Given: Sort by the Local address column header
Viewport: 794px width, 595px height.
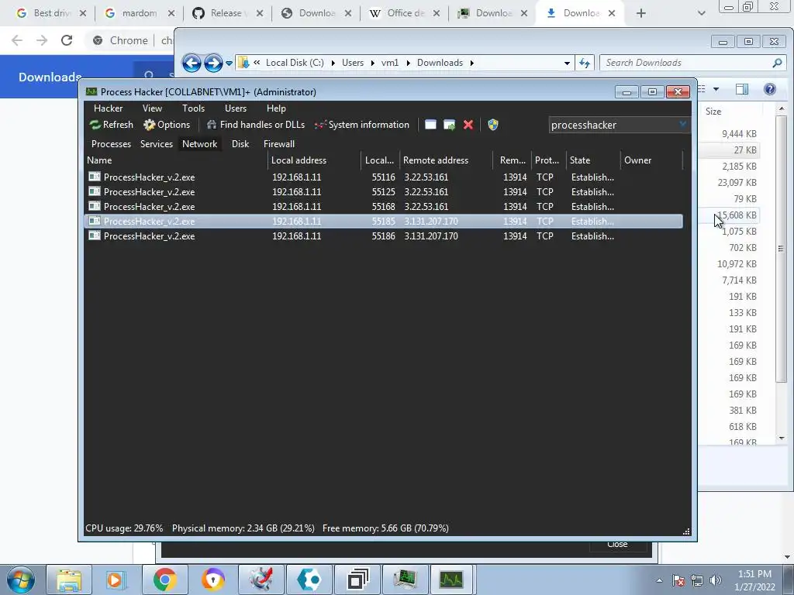Looking at the screenshot, I should pyautogui.click(x=314, y=160).
